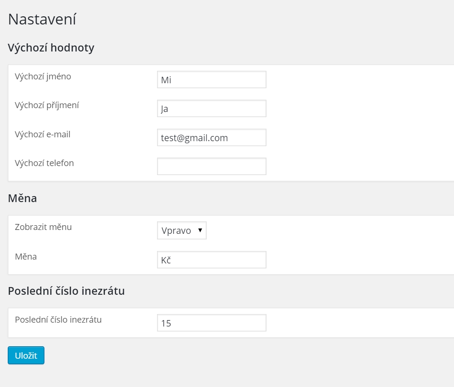Click the bold Měna section heading
454x387 pixels.
pos(22,199)
